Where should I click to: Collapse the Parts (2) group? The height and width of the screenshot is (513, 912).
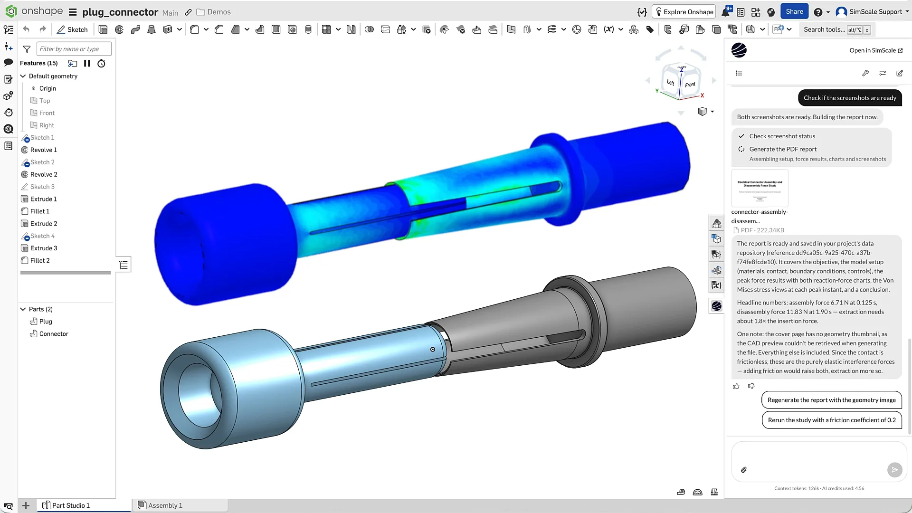coord(23,309)
